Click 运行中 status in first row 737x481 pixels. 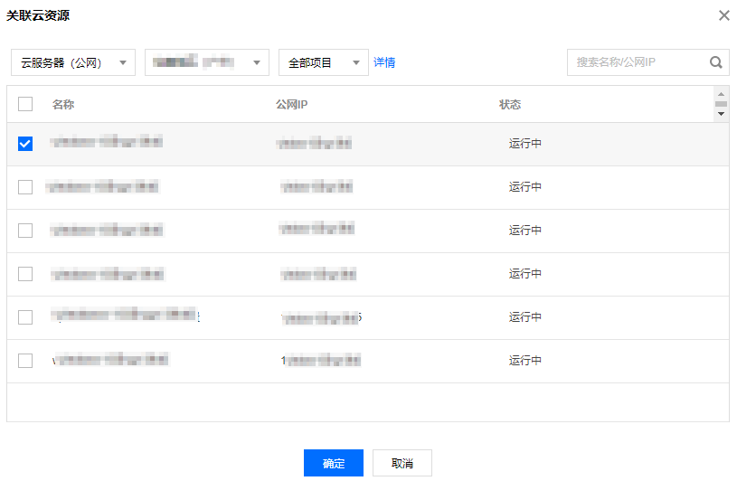tap(525, 143)
